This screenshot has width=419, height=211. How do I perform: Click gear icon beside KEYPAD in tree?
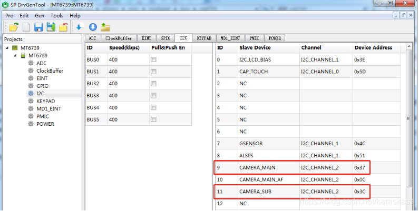coord(31,101)
